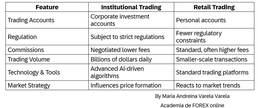This screenshot has width=258, height=108.
Task: Select the Commissions row label
Action: 47,50
